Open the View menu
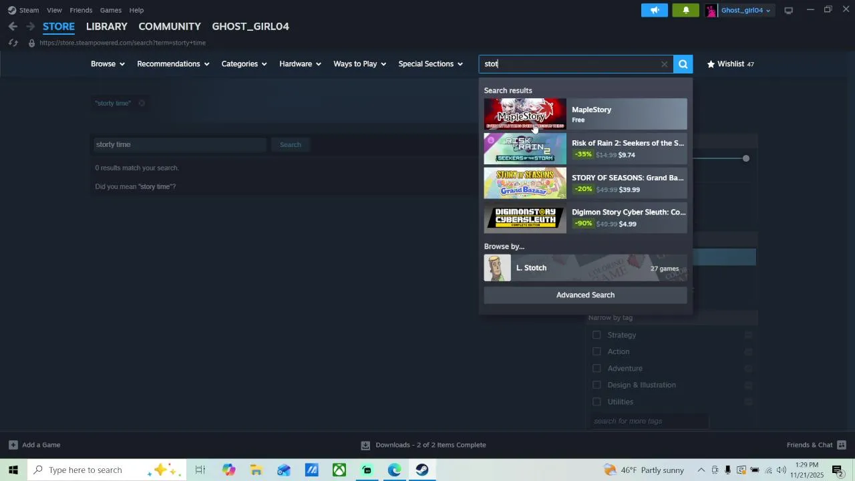Viewport: 855px width, 481px height. 54,10
